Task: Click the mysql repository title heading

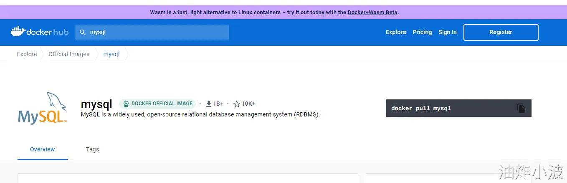Action: (x=96, y=104)
